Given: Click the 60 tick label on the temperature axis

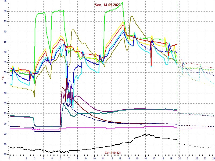Looking at the screenshot, I should point(5,52).
